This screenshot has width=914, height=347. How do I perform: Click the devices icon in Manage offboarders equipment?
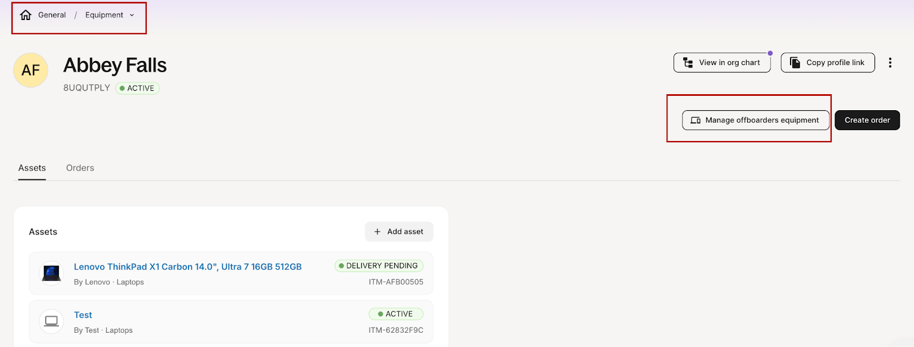[696, 120]
